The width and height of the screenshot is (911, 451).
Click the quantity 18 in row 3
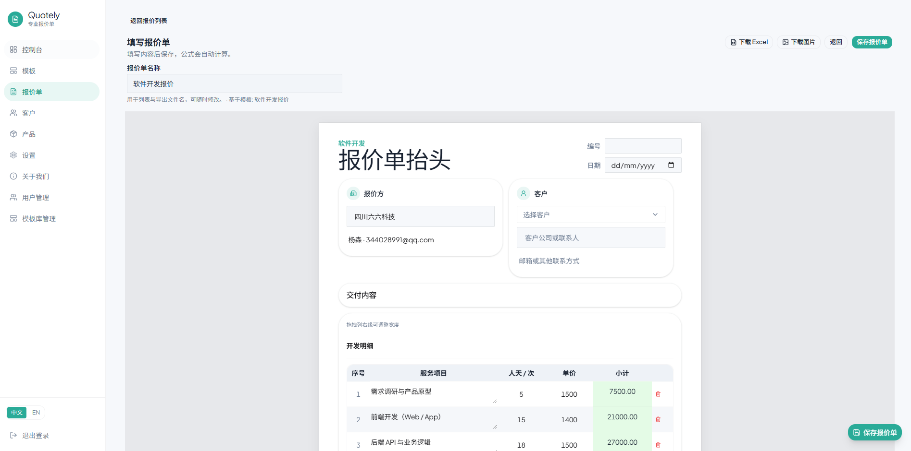[x=521, y=445]
